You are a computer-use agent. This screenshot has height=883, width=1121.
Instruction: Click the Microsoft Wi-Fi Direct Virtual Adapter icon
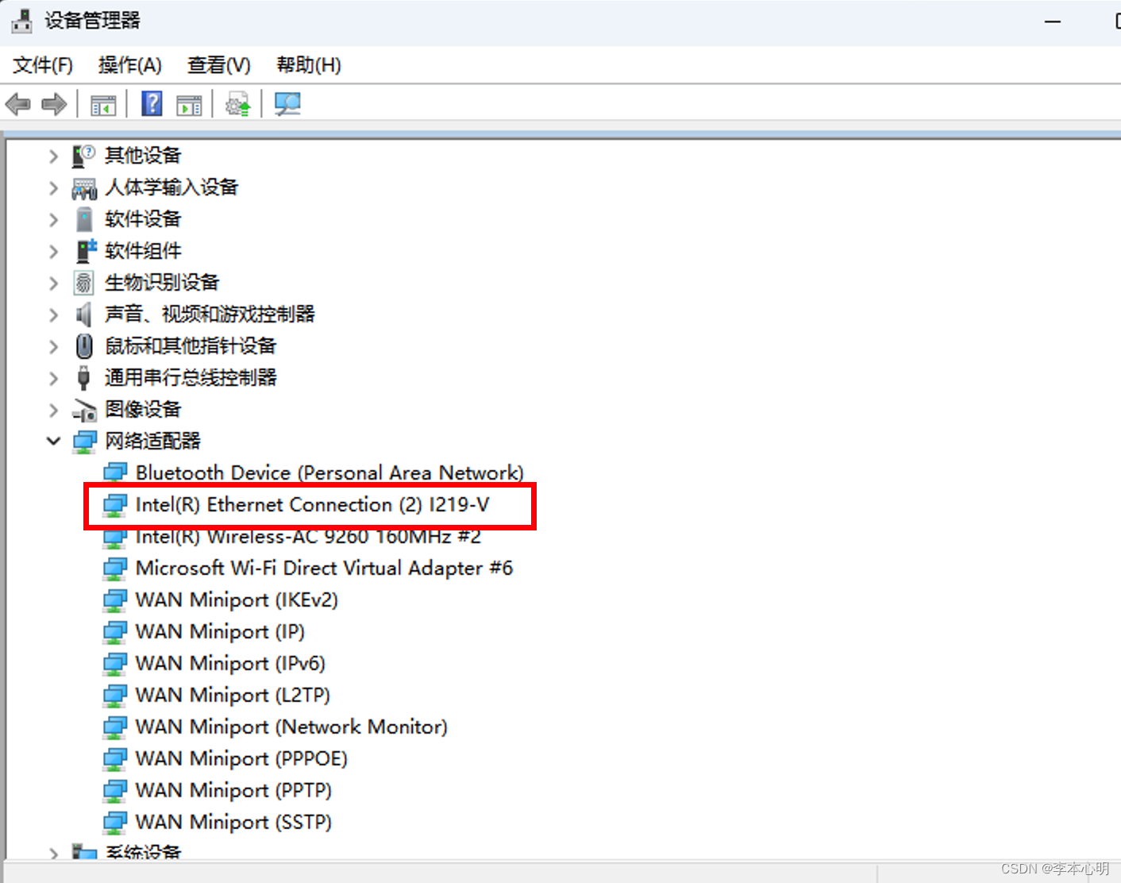(x=115, y=569)
